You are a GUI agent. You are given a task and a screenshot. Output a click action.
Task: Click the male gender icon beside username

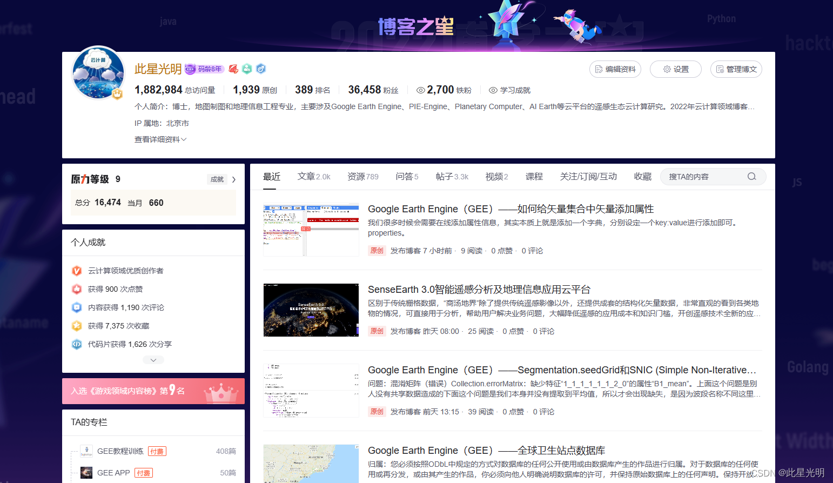coord(261,69)
